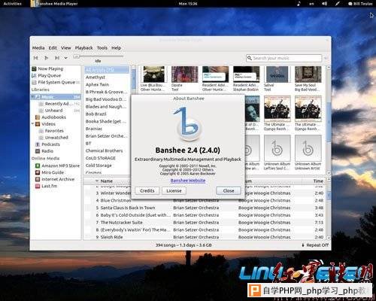Click the Play button in toolbar
The width and height of the screenshot is (376, 301).
pos(47,58)
